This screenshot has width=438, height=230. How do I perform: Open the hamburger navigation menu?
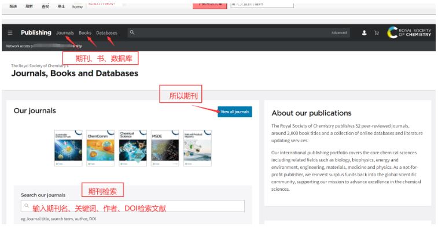(10, 33)
